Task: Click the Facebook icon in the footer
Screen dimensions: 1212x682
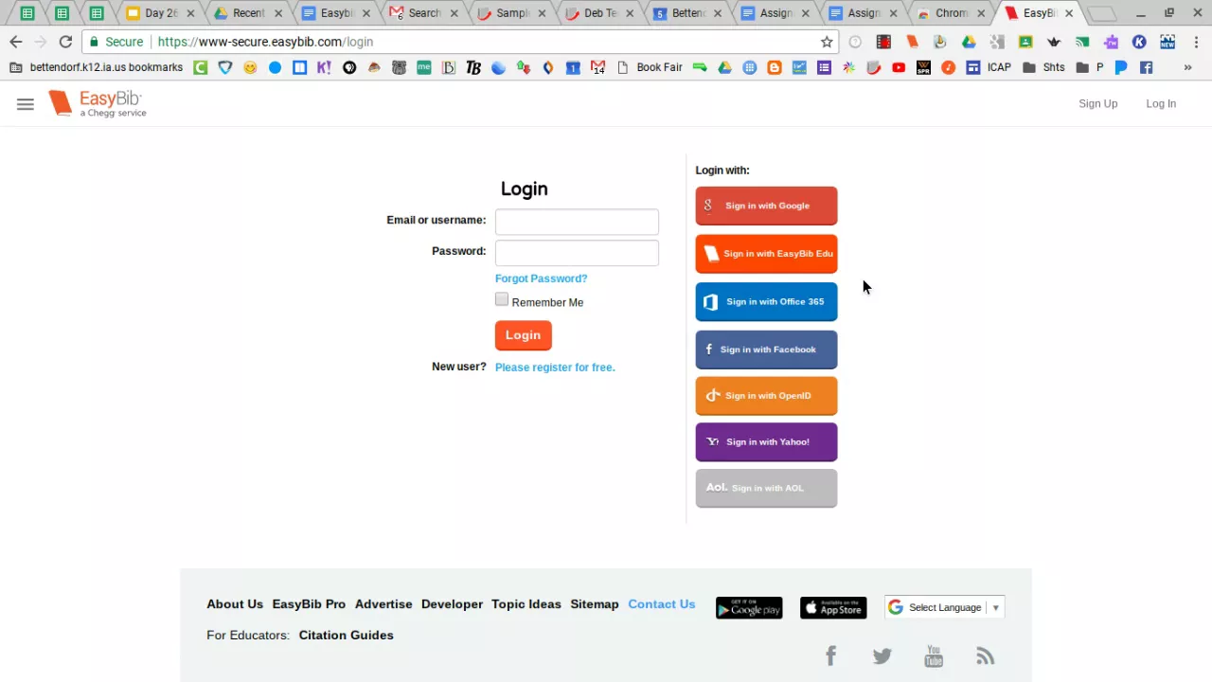Action: (830, 655)
